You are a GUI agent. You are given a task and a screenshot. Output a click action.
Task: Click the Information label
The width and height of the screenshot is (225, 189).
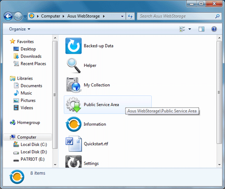95,124
